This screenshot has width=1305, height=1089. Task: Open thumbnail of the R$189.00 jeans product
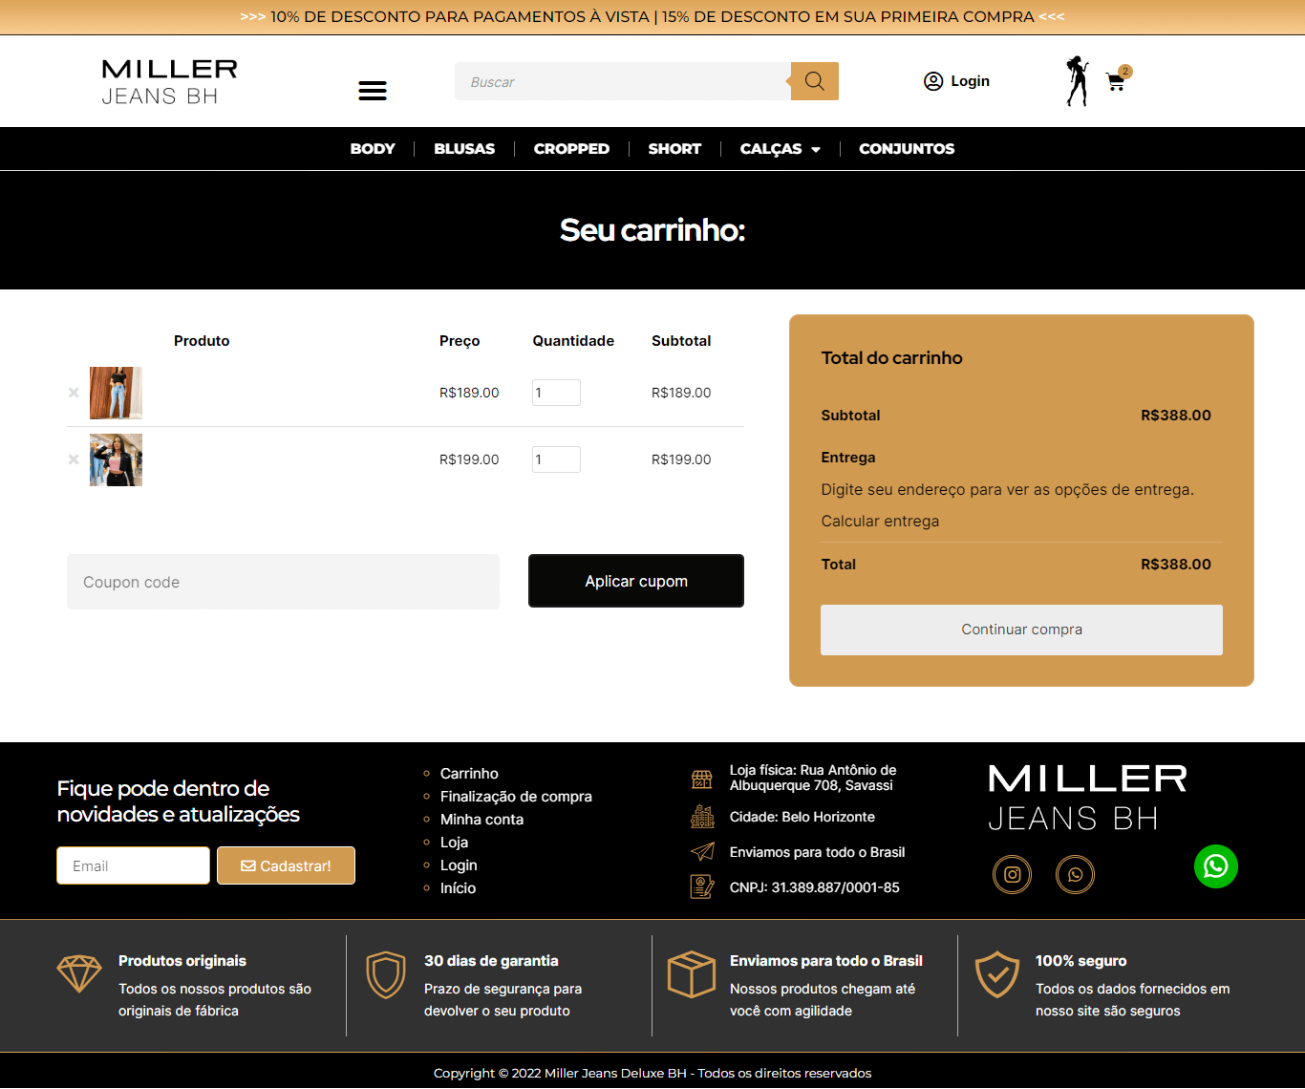(116, 393)
